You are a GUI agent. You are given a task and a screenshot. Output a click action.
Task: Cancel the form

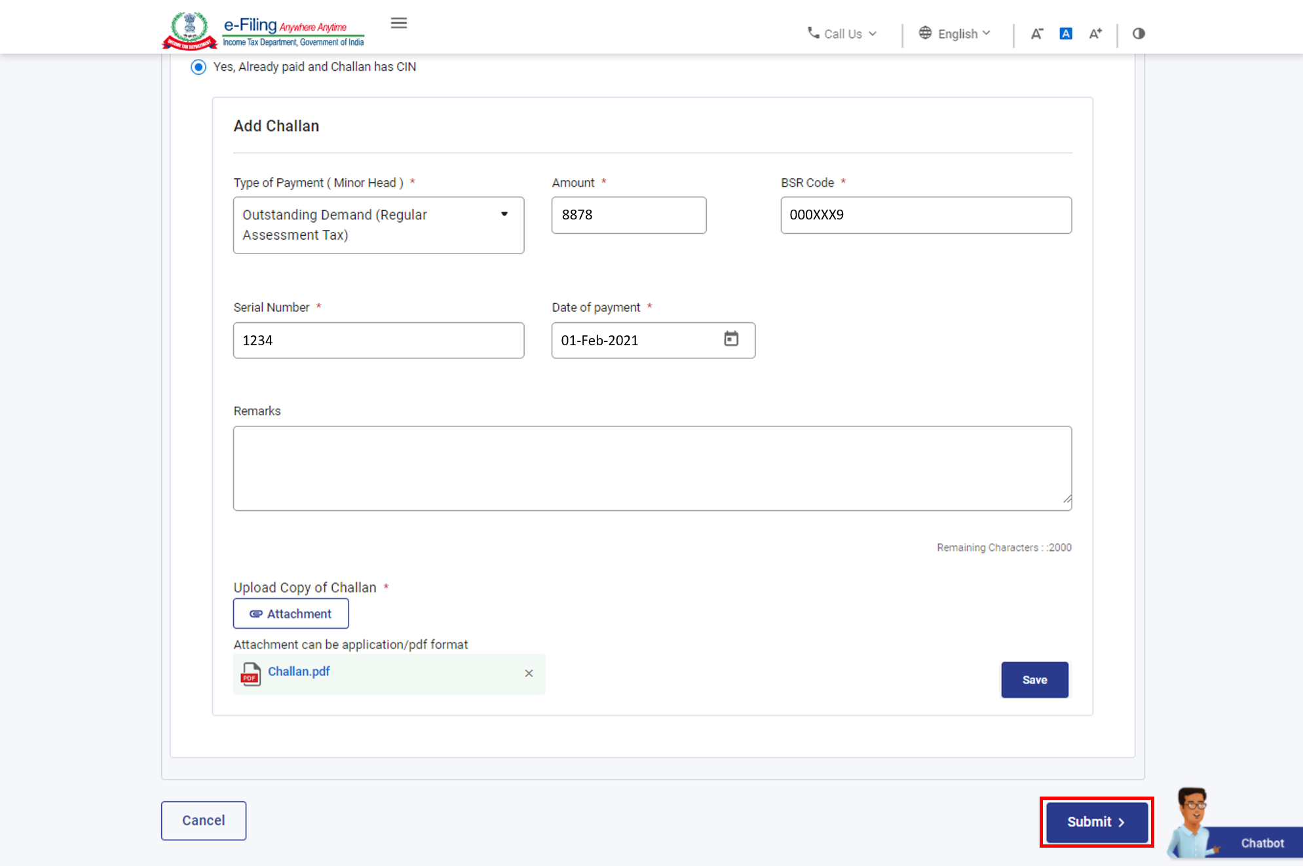click(204, 820)
